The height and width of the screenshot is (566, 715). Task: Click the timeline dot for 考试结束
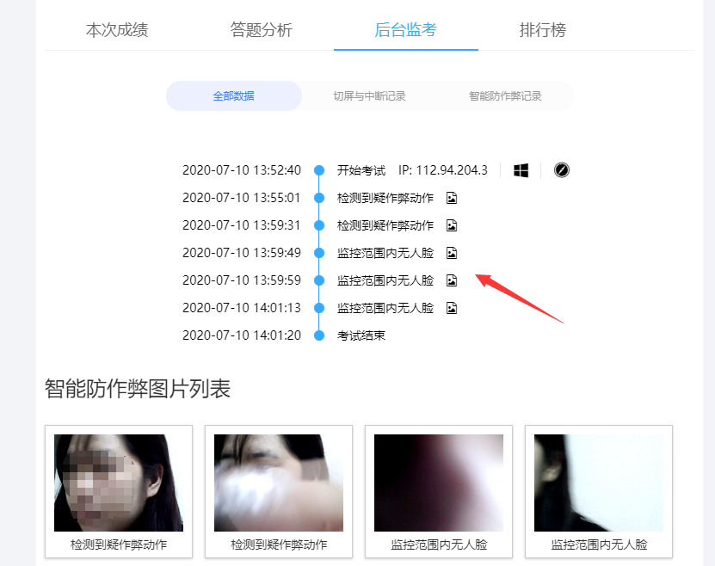(x=317, y=335)
